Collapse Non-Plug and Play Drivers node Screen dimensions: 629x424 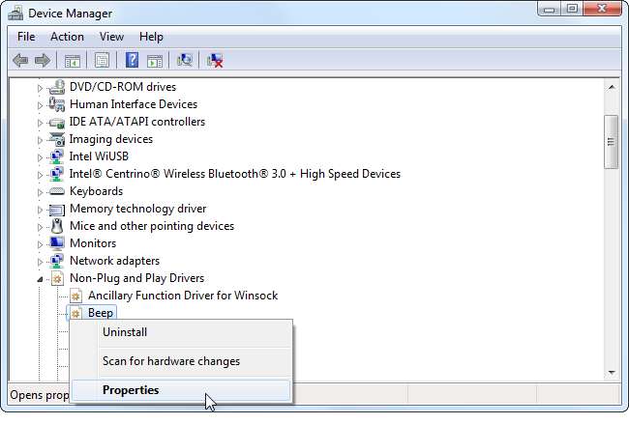[x=41, y=278]
